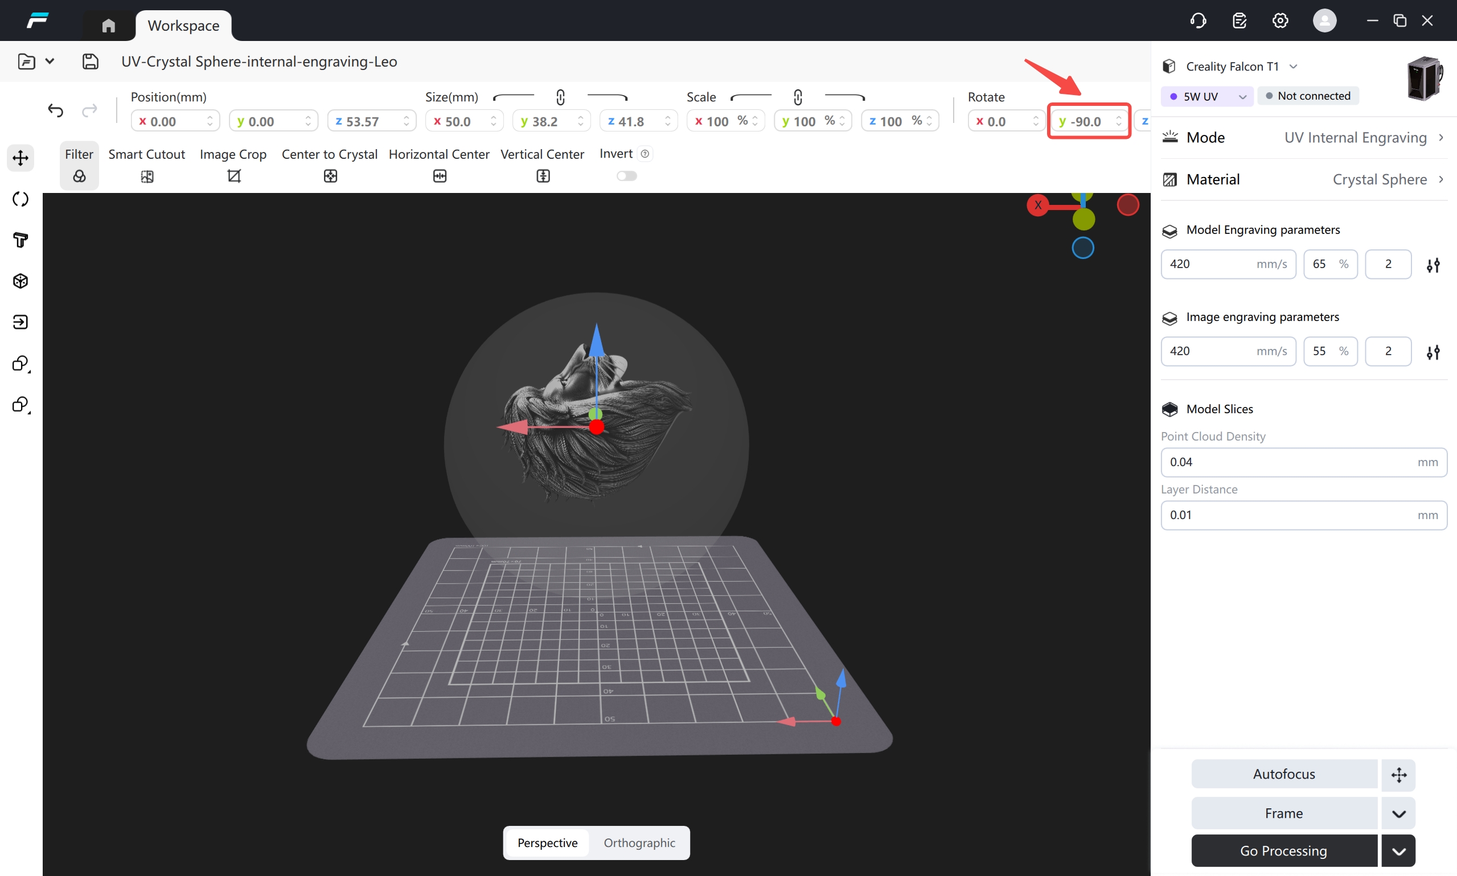
Task: Show the Invert help tooltip icon
Action: (645, 154)
